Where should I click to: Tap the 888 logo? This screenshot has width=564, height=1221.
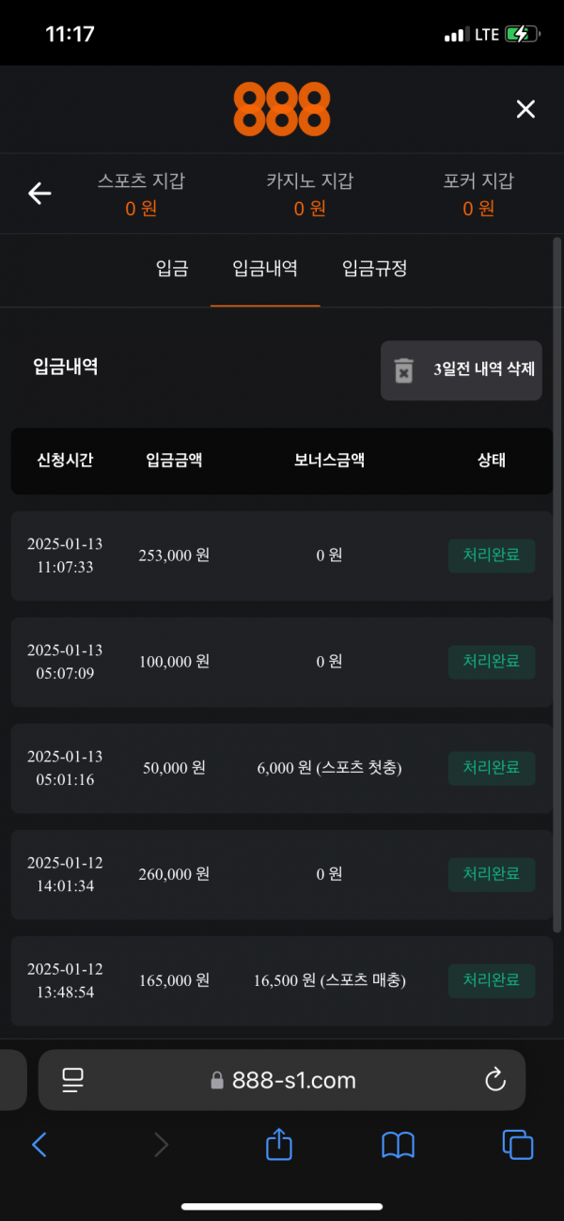click(282, 109)
